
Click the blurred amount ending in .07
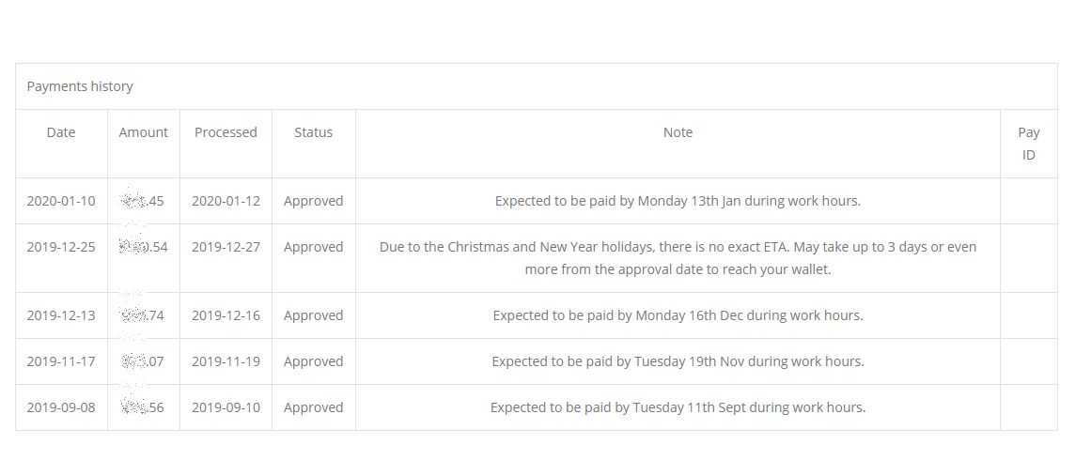pyautogui.click(x=144, y=361)
